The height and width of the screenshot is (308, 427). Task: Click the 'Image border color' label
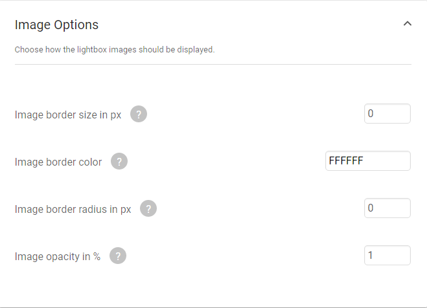tap(58, 162)
